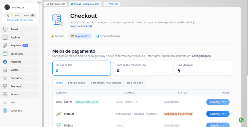Open Painel from sidebar
Viewport: 248px width, 127px height.
click(x=19, y=29)
